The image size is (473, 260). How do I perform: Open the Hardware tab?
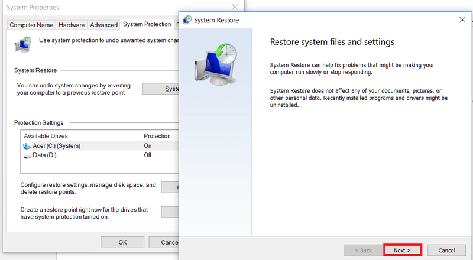[72, 25]
